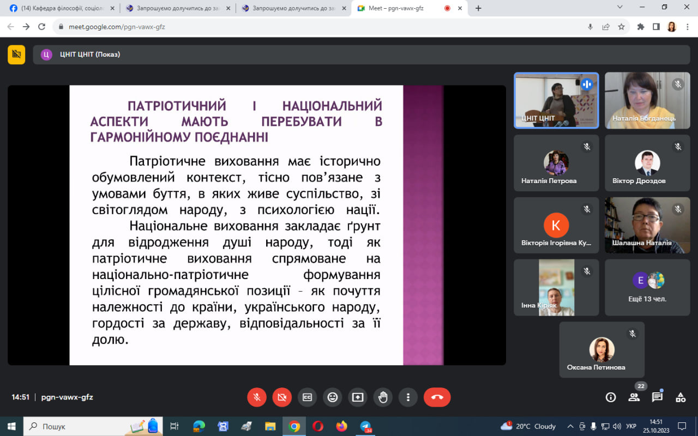Share this page from the address bar
Screen dimensions: 698x436
point(606,27)
